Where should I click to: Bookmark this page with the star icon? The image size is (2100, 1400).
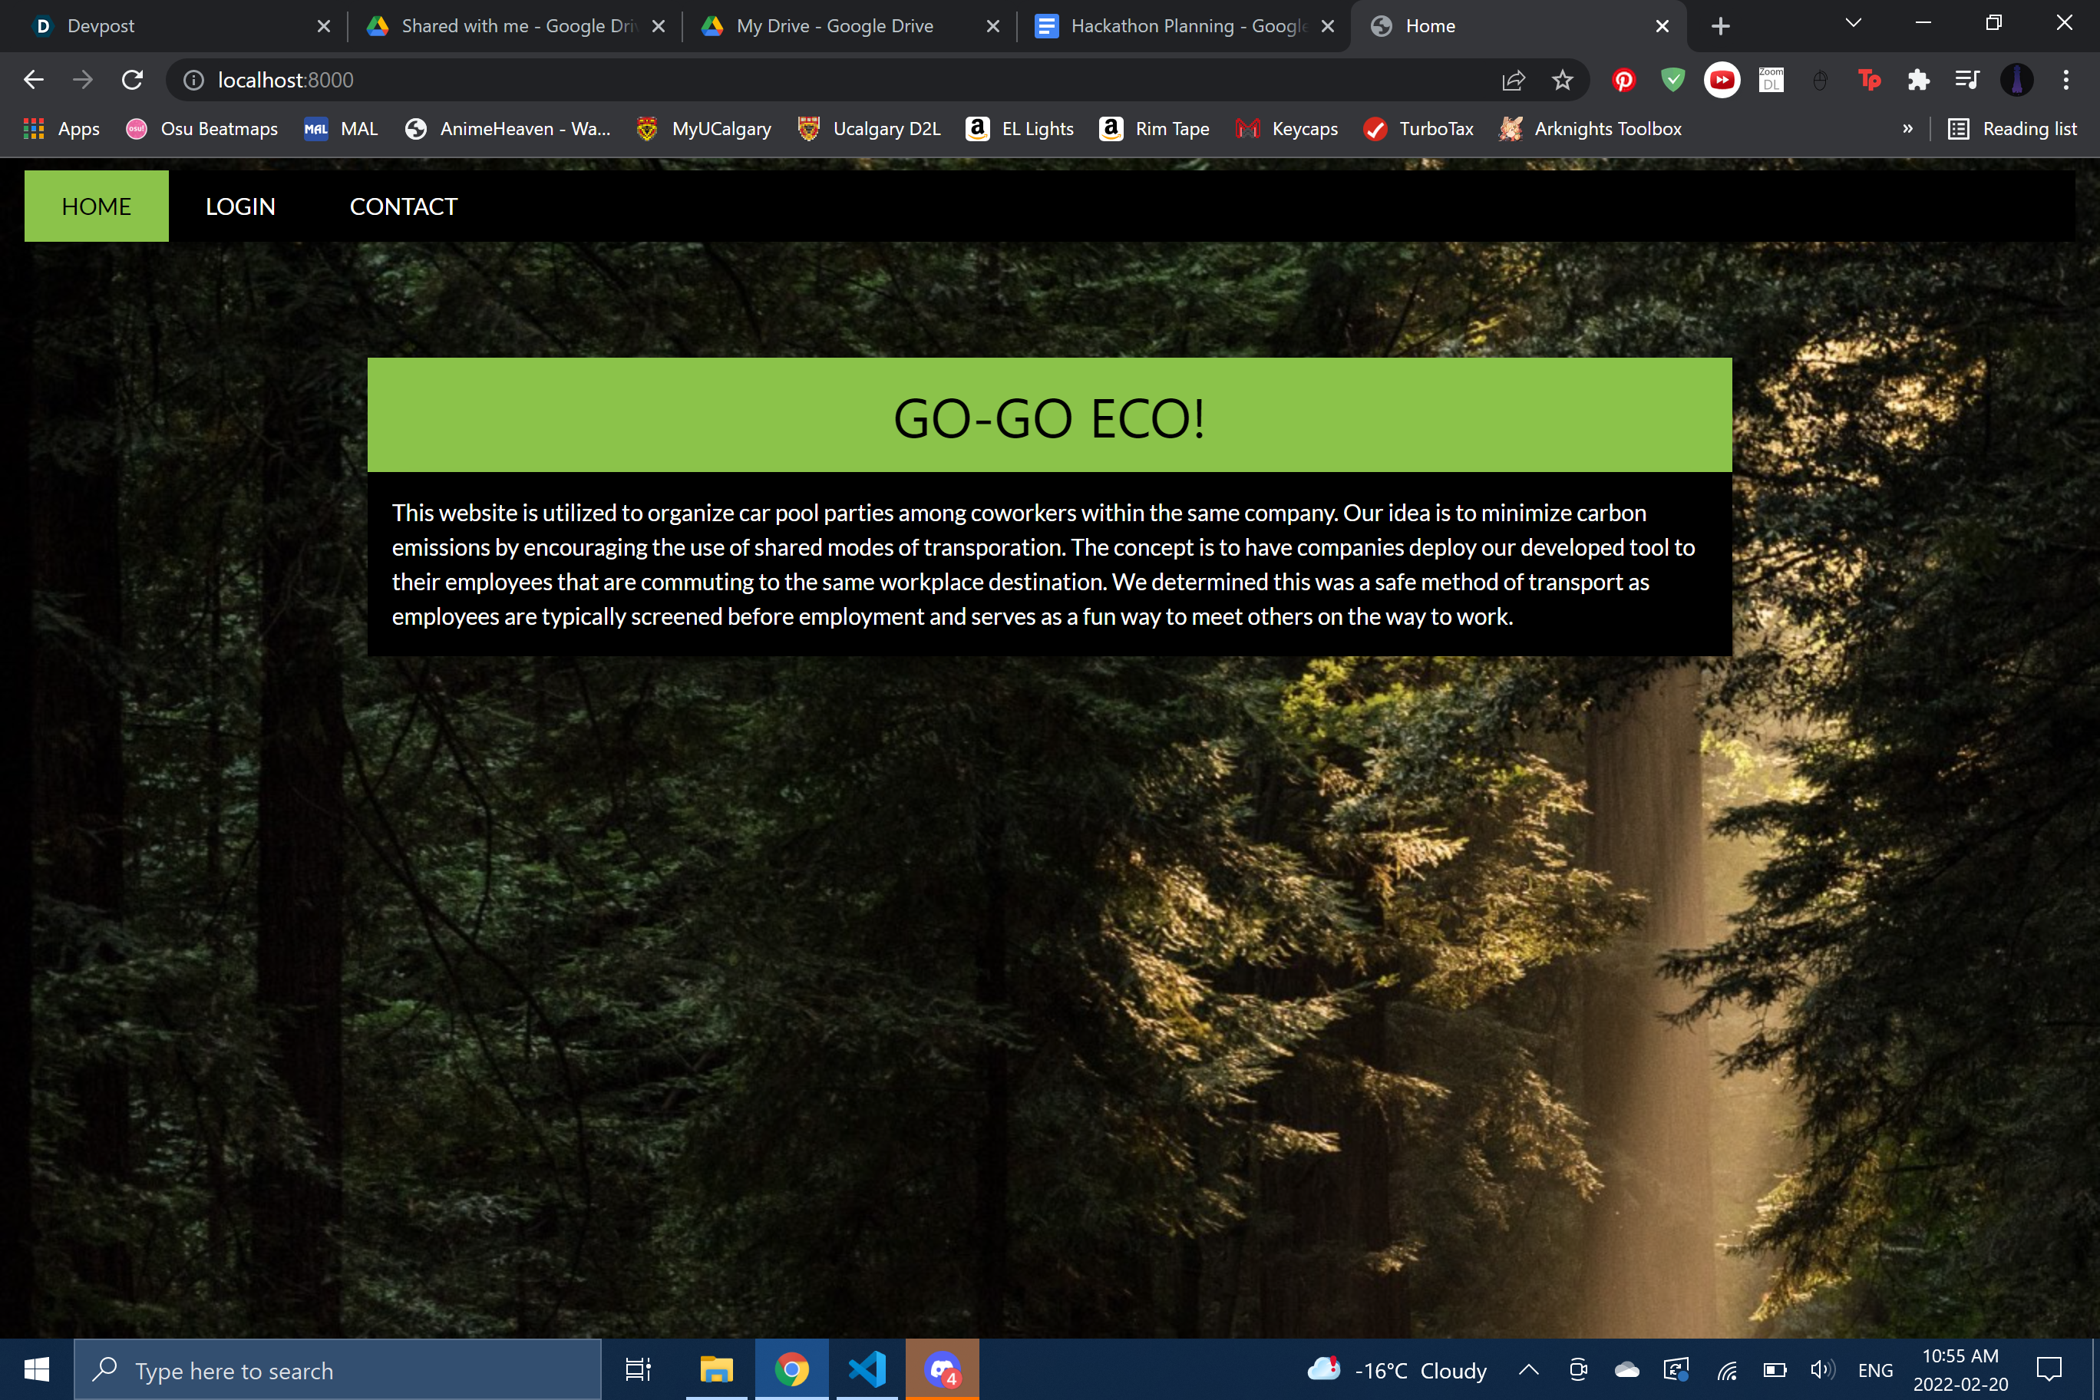(1562, 81)
